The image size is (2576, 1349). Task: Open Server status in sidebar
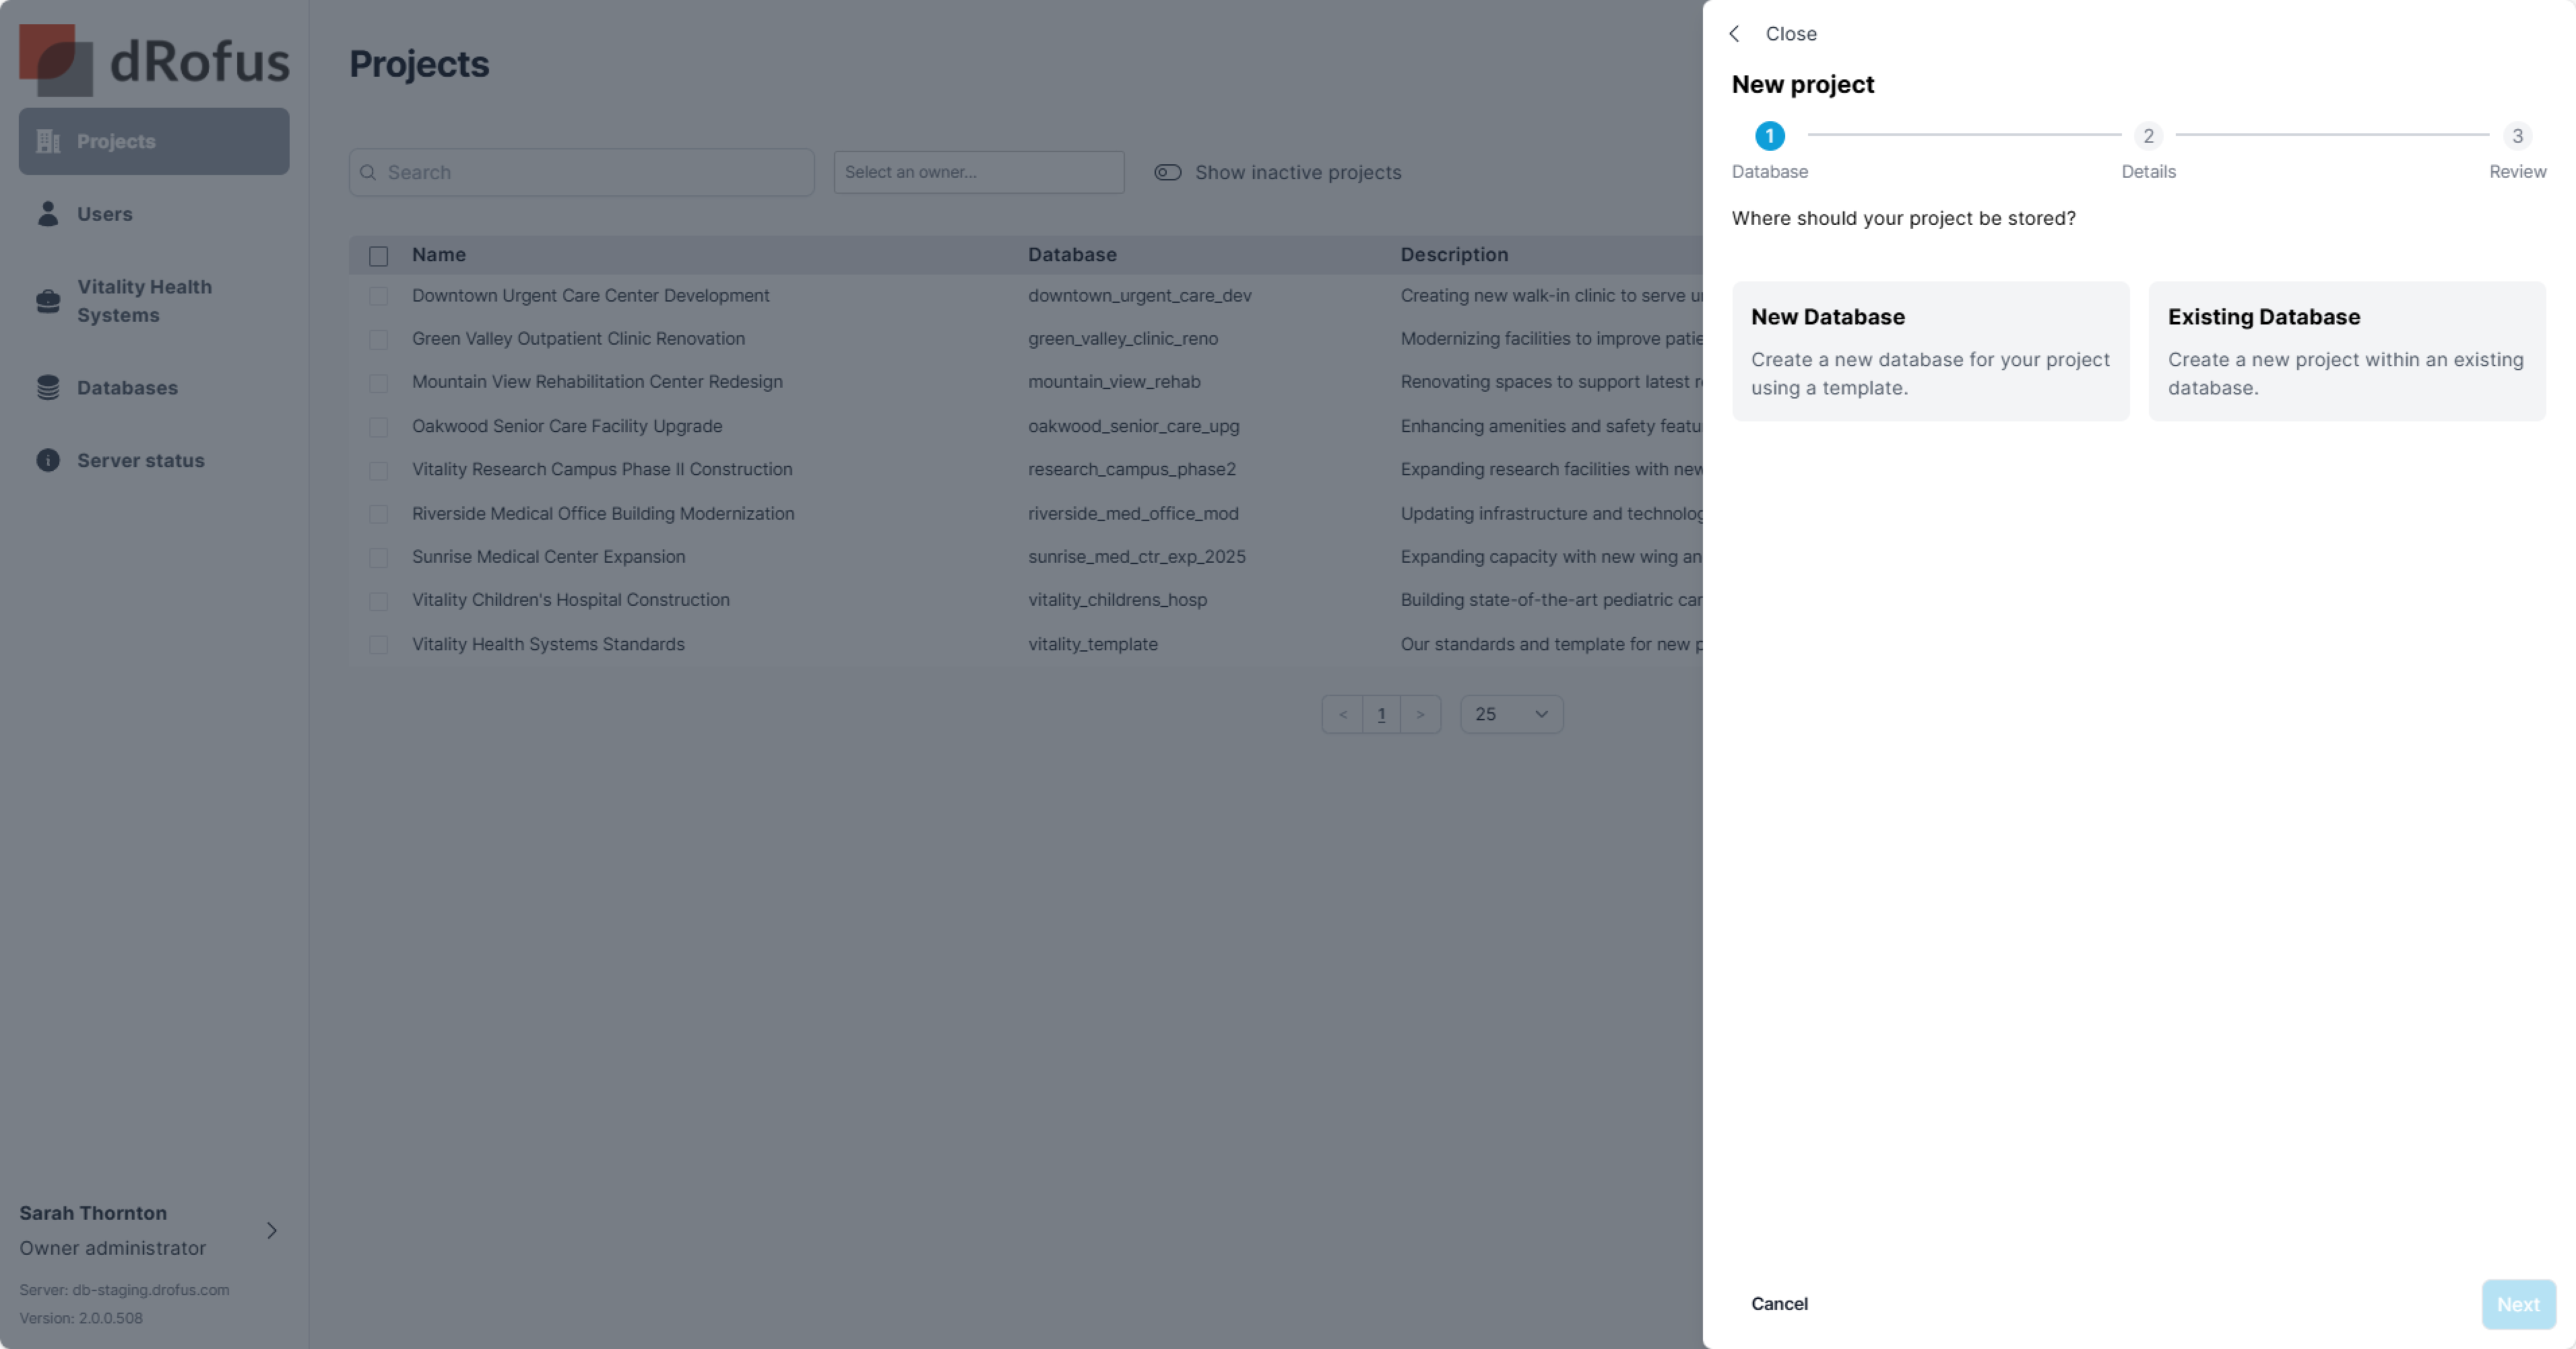[x=154, y=460]
